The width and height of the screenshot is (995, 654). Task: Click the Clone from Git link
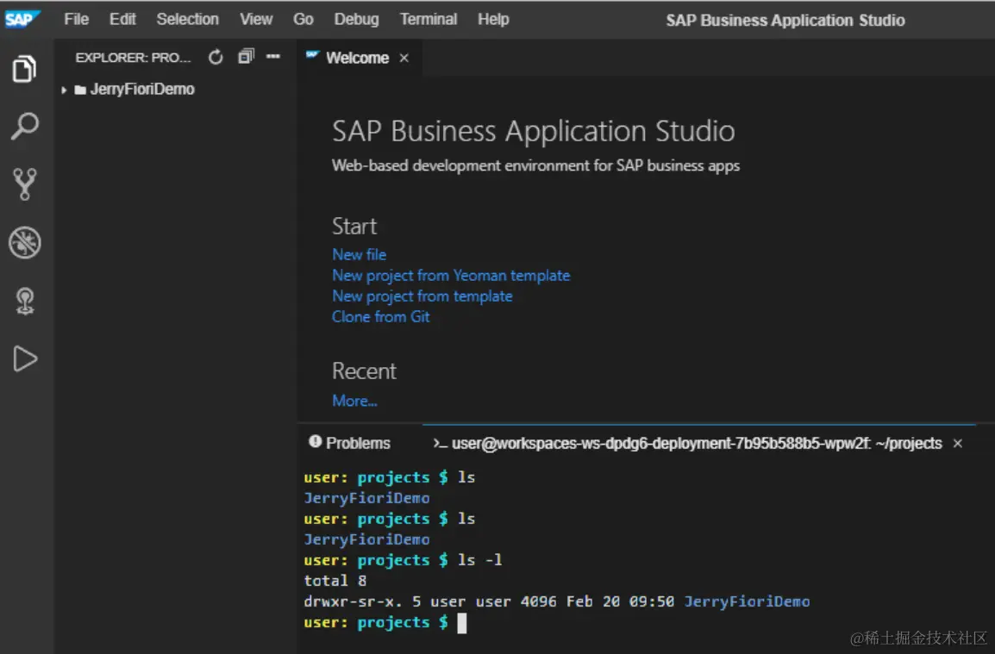[x=381, y=316]
